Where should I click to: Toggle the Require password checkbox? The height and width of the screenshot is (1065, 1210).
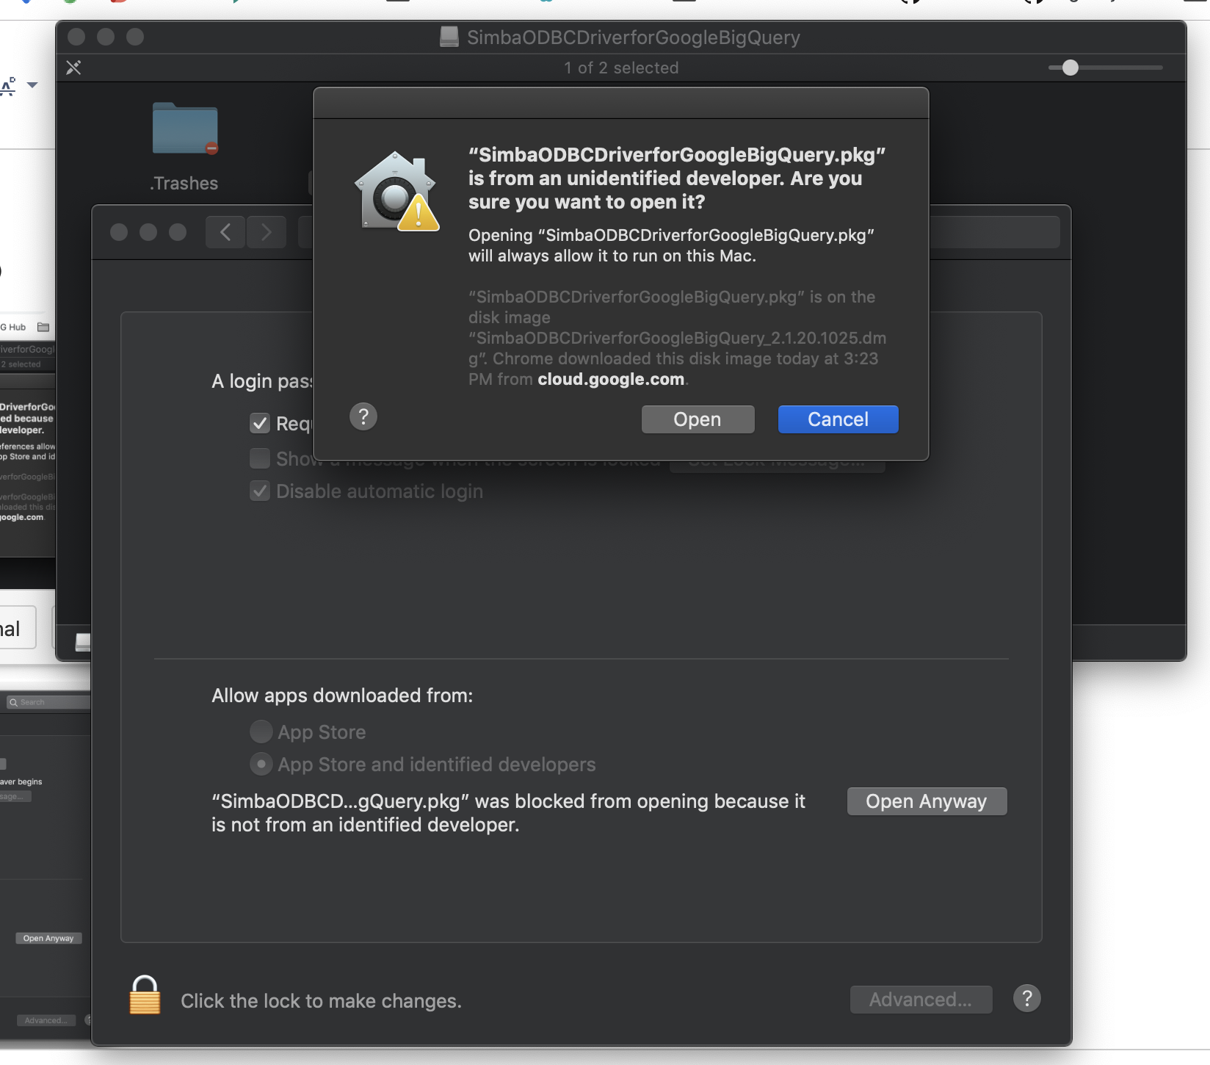(x=260, y=423)
